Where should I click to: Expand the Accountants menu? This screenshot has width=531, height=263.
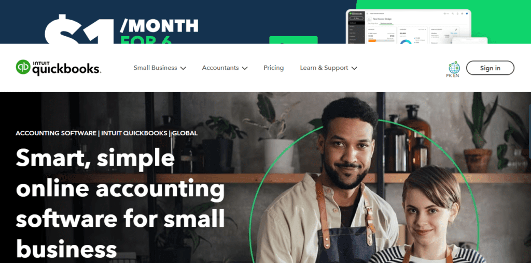coord(225,68)
